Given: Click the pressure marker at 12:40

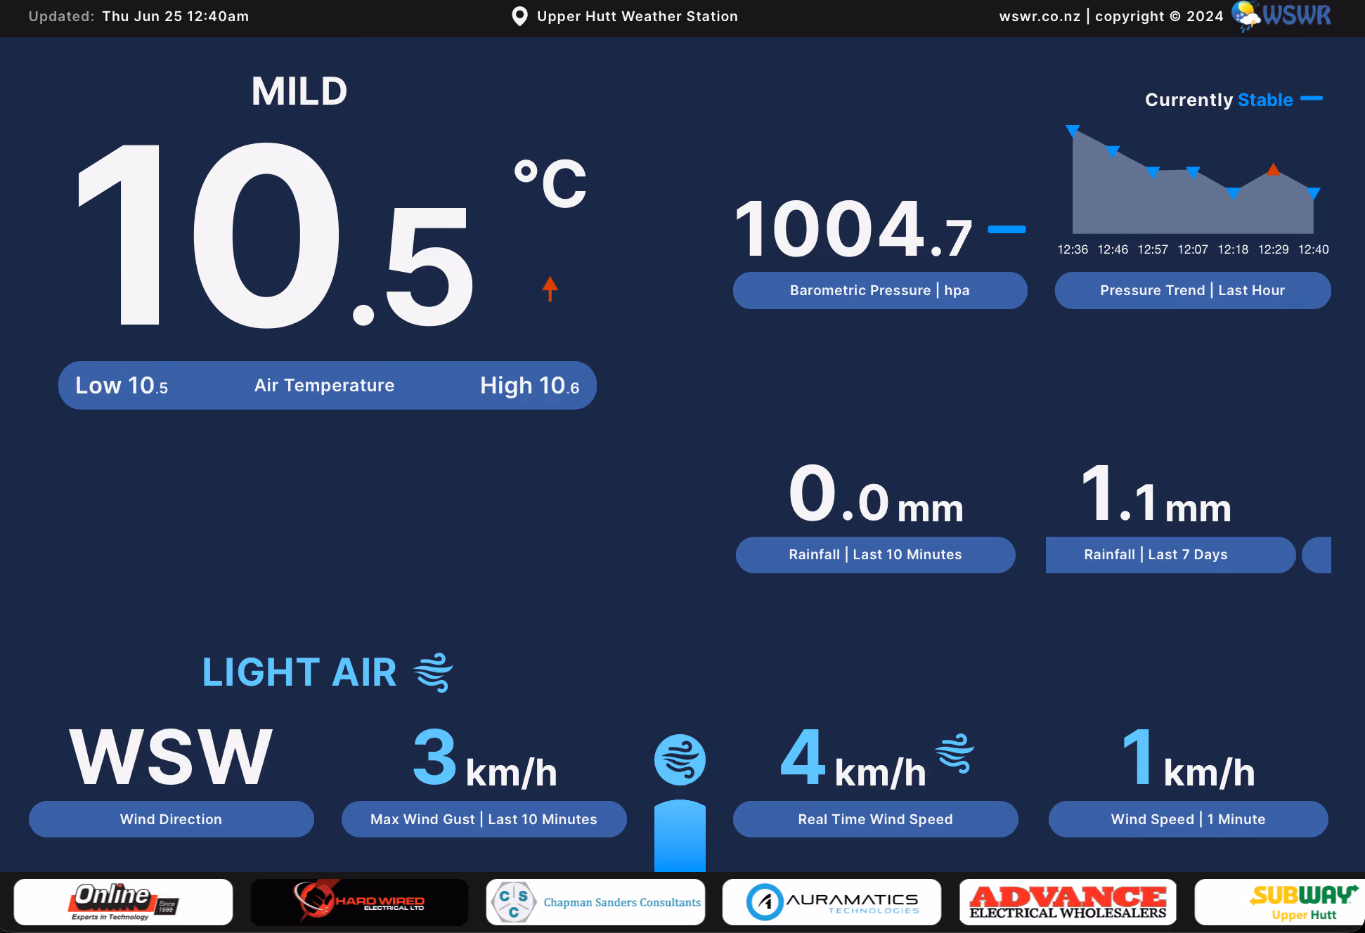Looking at the screenshot, I should click(x=1313, y=193).
